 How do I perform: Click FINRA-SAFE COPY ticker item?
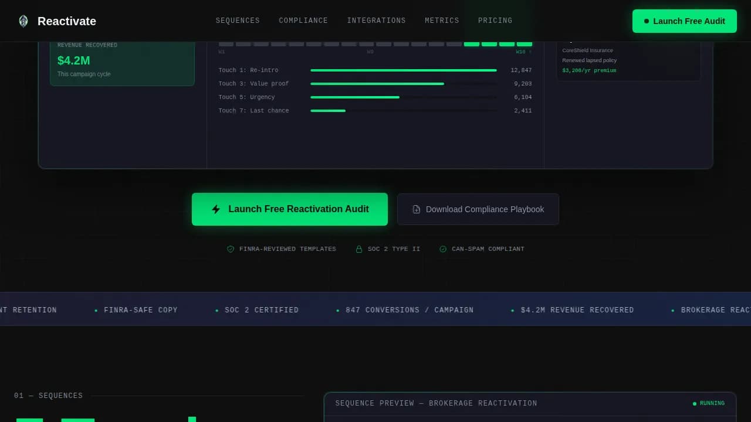[140, 310]
